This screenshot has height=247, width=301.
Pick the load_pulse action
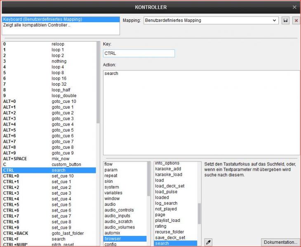[176, 192]
